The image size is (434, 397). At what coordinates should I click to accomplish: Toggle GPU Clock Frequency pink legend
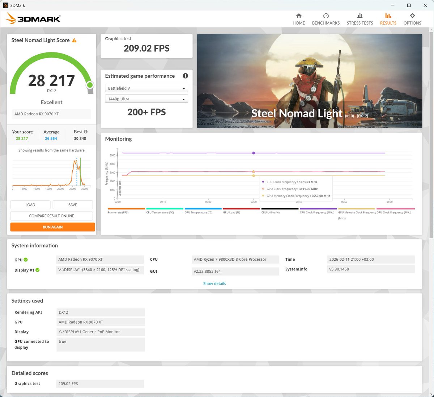click(396, 209)
